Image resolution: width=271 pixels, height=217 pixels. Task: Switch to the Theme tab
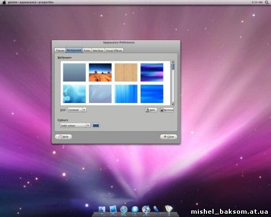[x=60, y=50]
